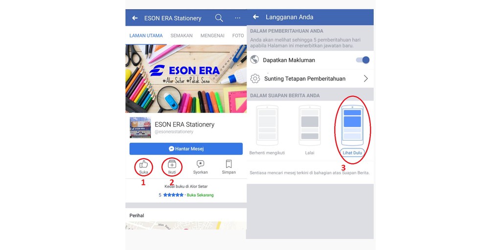Switch to the Semakan tab

[x=182, y=36]
